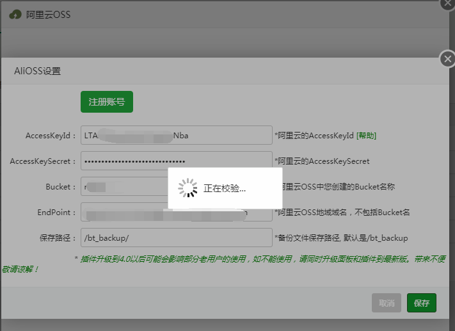Click the Bucket : field label

pyautogui.click(x=61, y=187)
